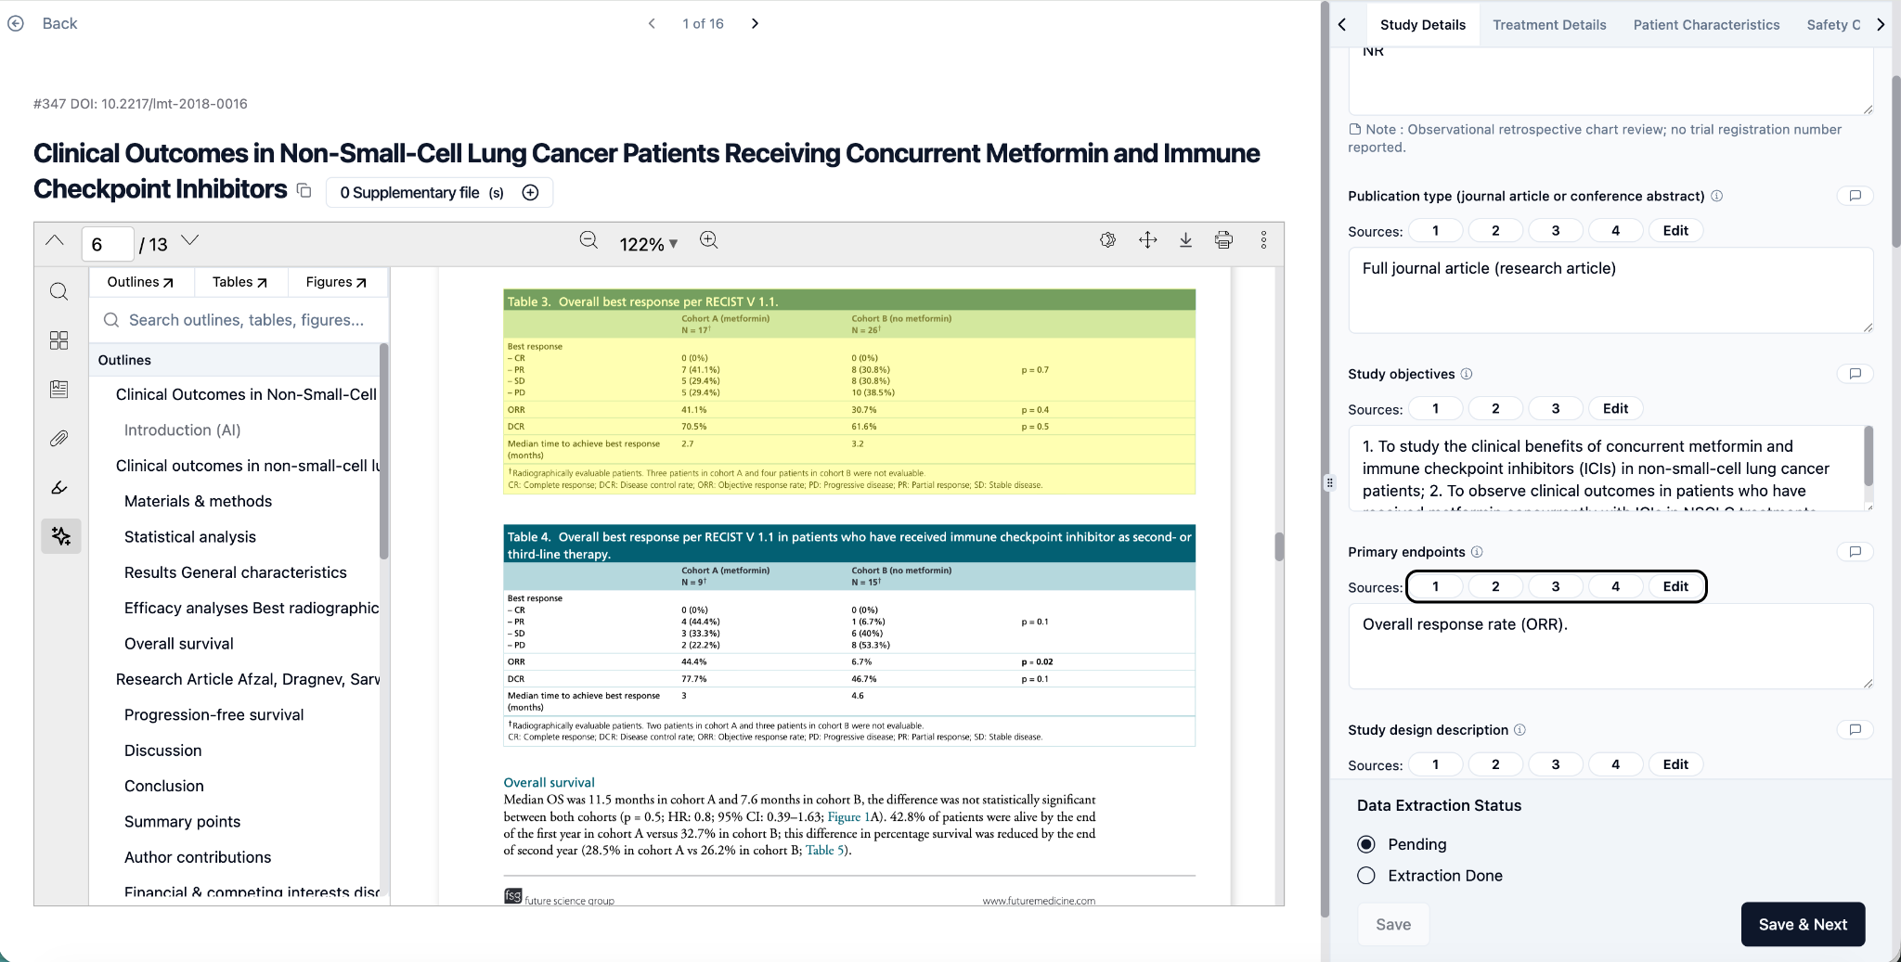Open the Patient Characteristics tab

(1706, 25)
